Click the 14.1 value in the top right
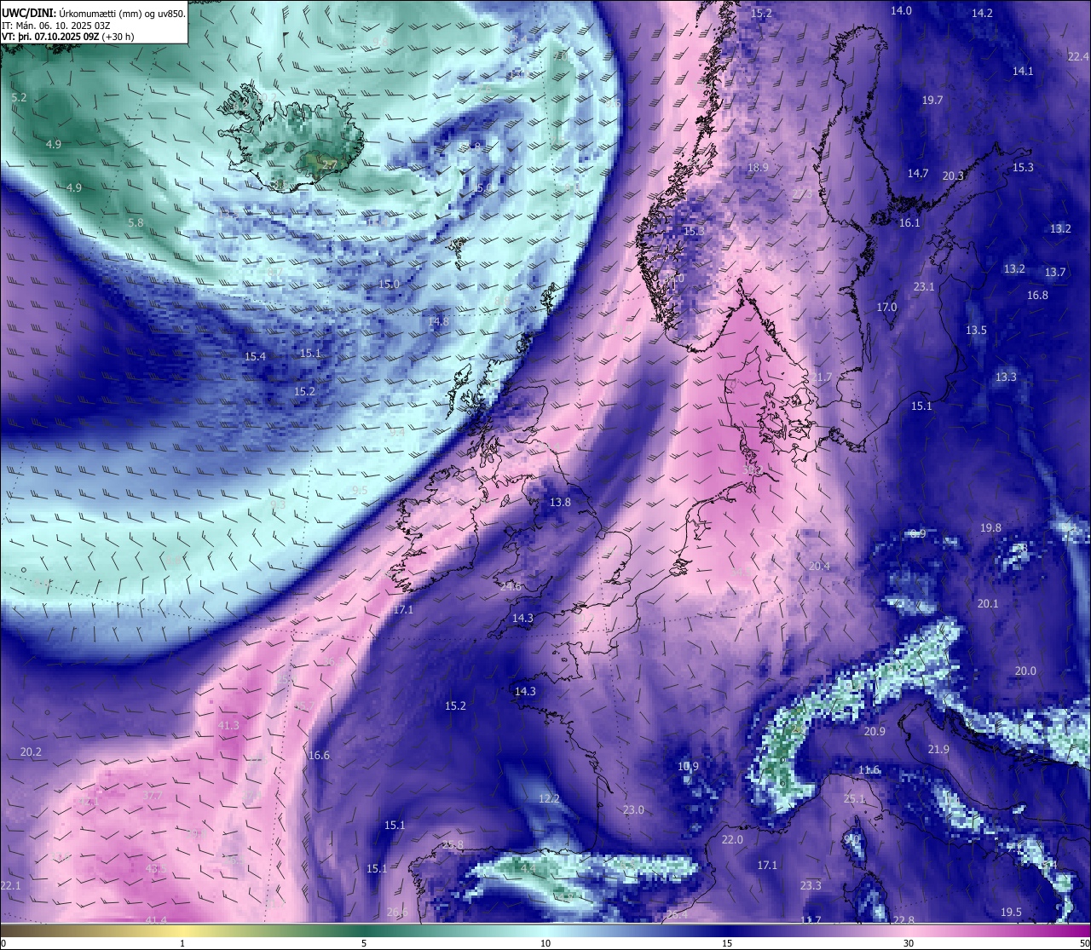This screenshot has height=950, width=1091. 1023,71
